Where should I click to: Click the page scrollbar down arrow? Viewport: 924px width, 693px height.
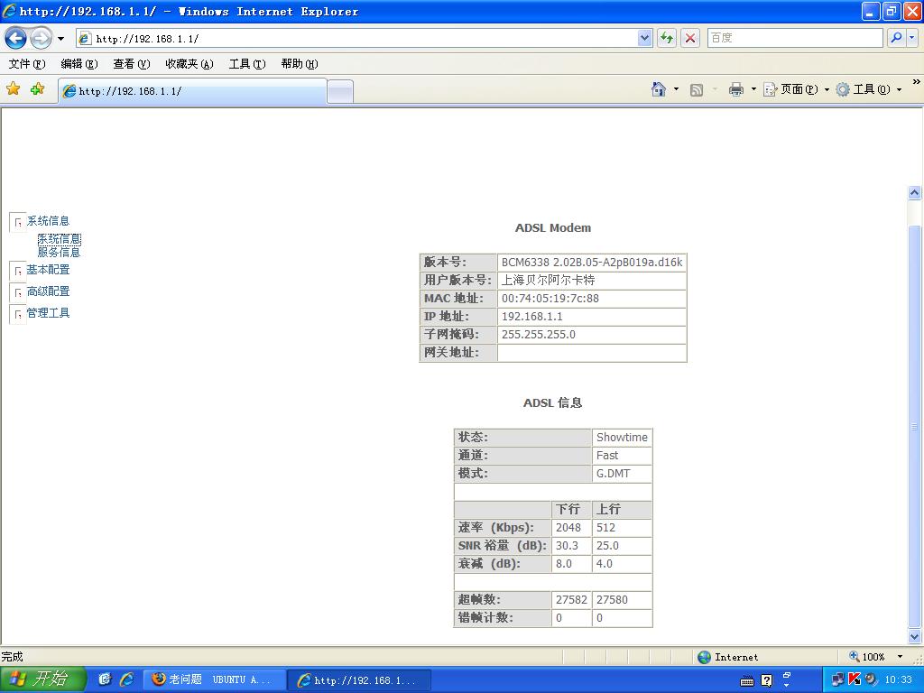pyautogui.click(x=915, y=636)
